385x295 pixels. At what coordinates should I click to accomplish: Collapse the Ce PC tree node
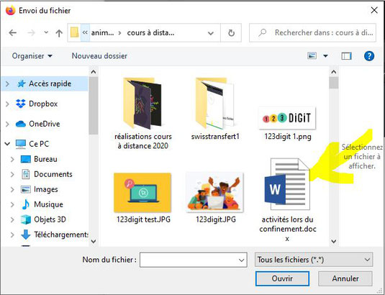(x=7, y=144)
